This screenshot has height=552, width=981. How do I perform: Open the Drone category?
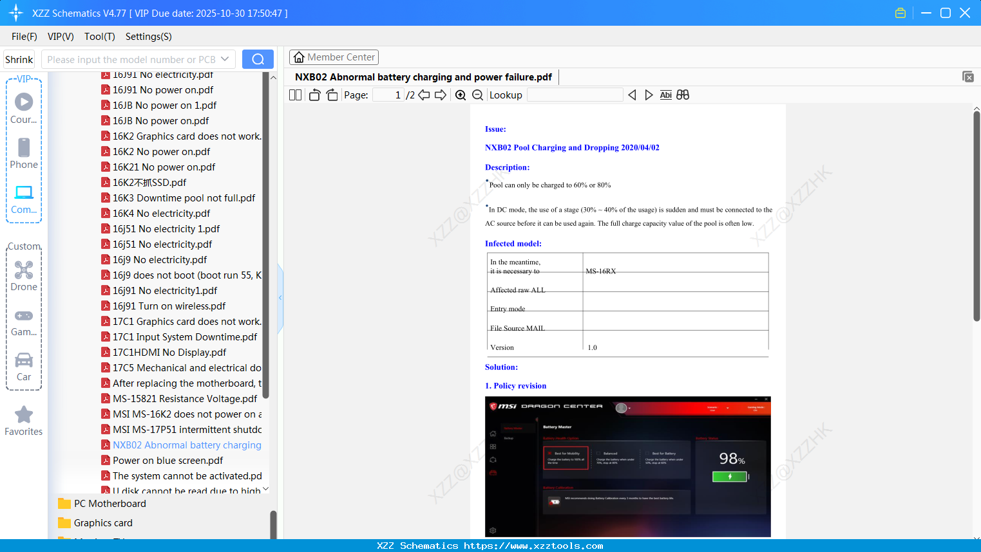coord(24,276)
